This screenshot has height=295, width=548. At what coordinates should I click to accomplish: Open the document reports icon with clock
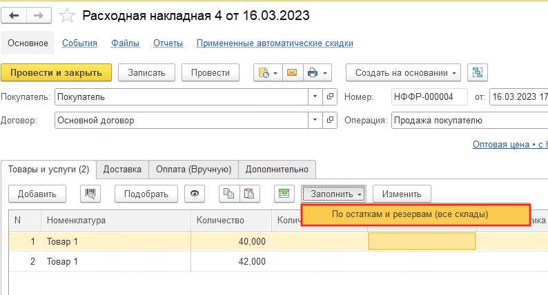263,72
